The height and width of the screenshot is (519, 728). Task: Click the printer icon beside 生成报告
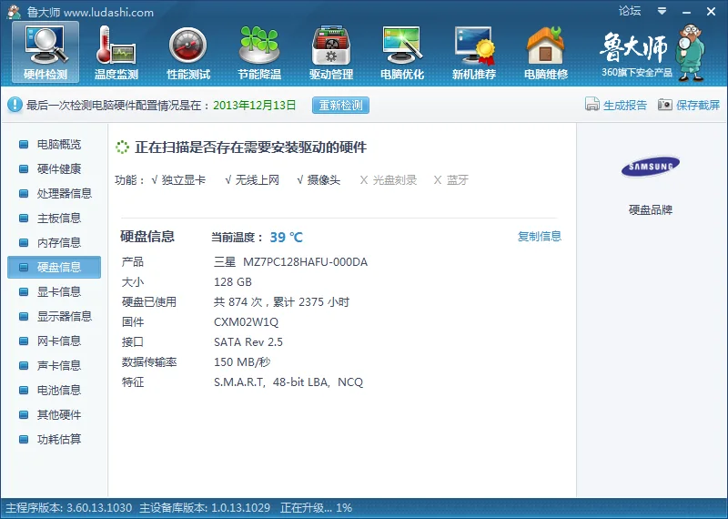592,105
